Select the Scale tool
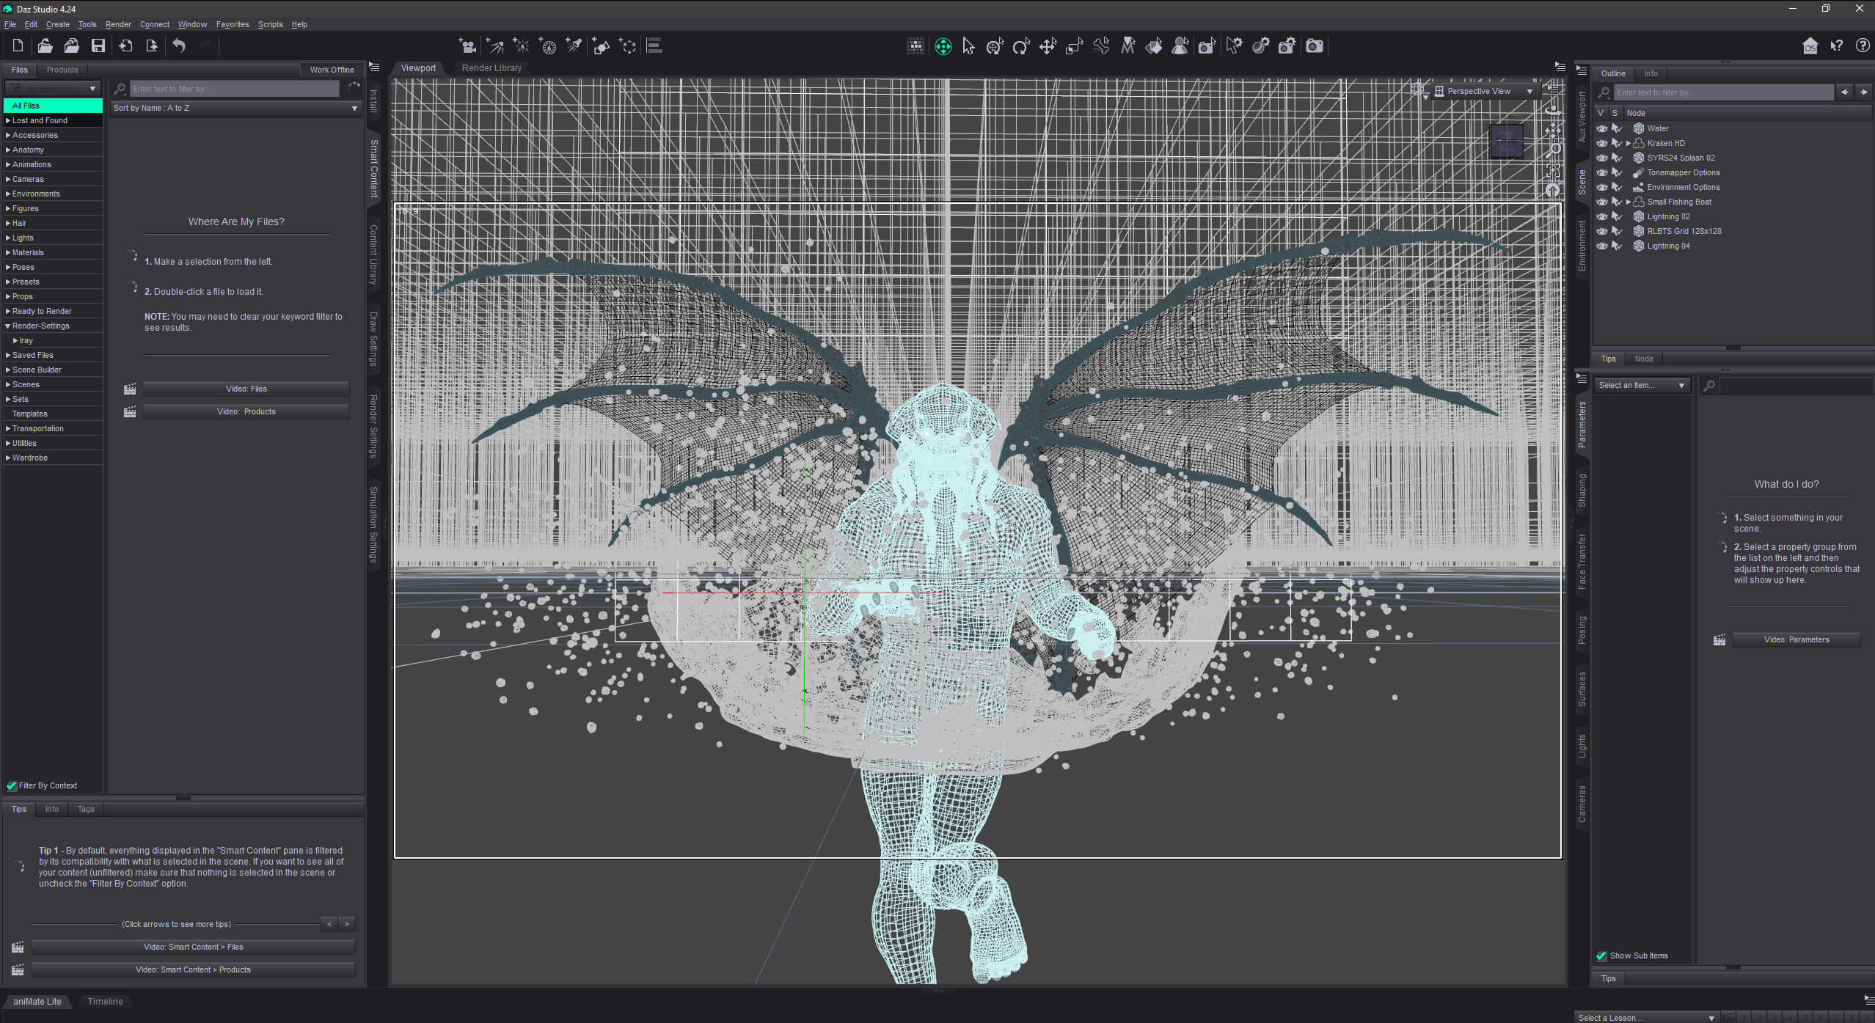This screenshot has height=1023, width=1875. pos(1074,46)
